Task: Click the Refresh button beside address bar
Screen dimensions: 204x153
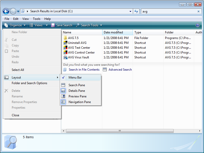Action: (x=136, y=11)
